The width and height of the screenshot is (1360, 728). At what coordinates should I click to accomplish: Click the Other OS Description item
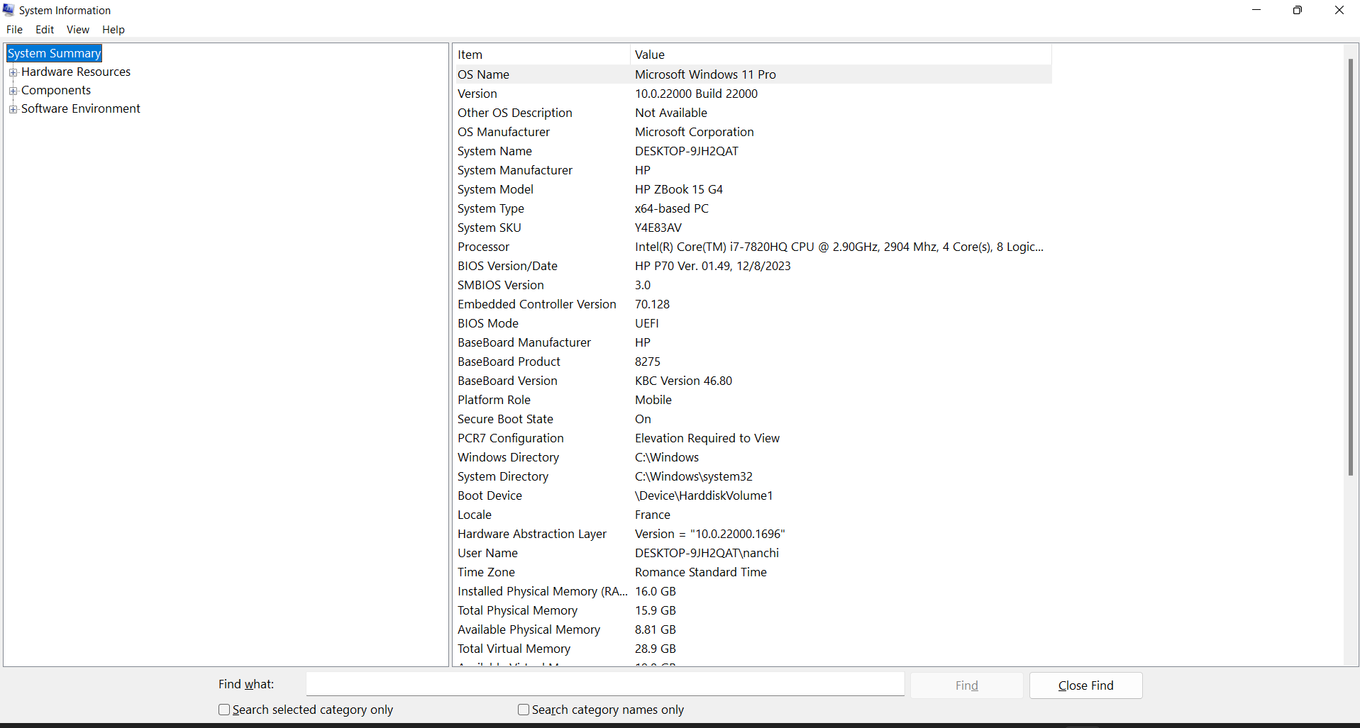[x=515, y=113]
